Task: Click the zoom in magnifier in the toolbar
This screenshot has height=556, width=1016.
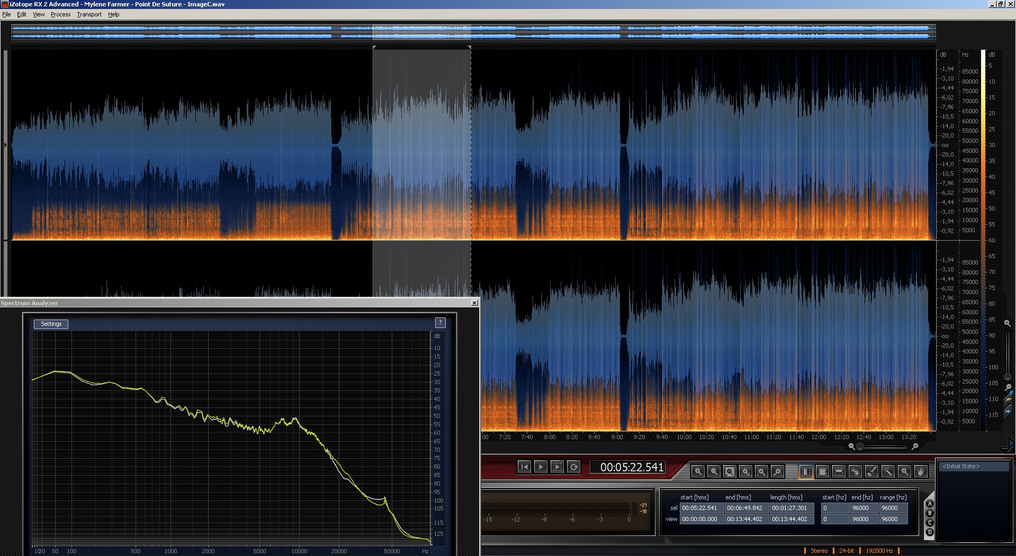Action: click(x=698, y=471)
